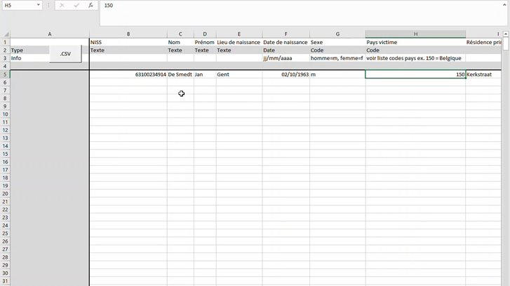The image size is (510, 286).
Task: Open the Name Box dropdown arrow
Action: 40,5
